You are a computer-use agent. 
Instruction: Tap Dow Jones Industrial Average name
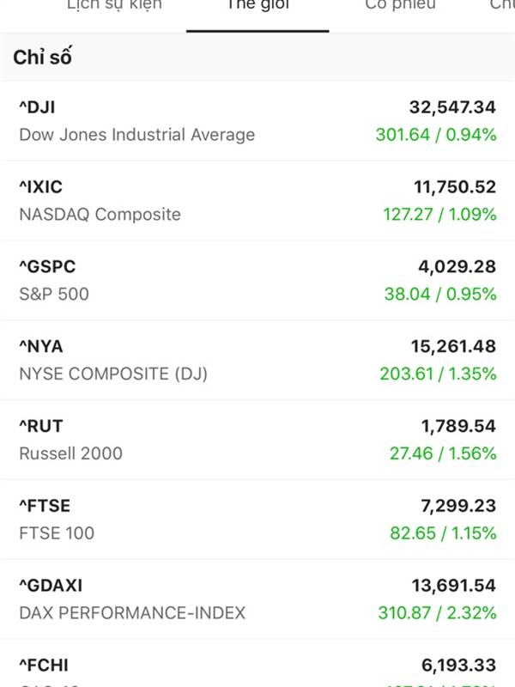(x=137, y=135)
